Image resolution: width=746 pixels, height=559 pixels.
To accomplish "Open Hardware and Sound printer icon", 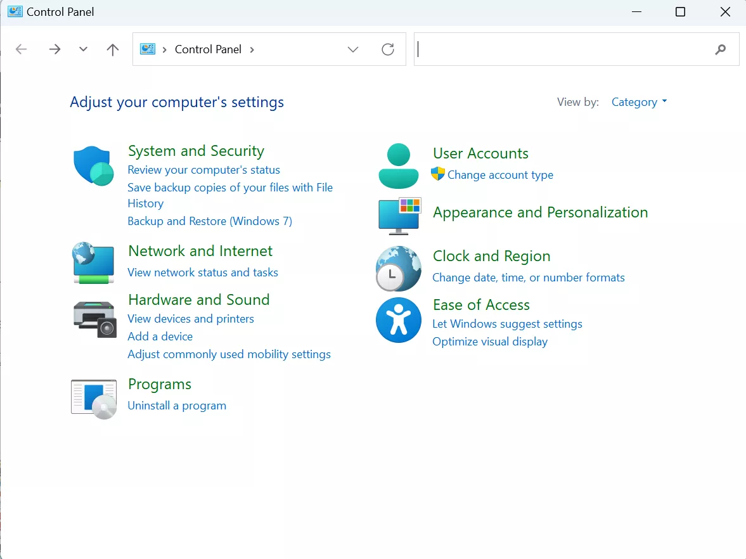I will pos(93,319).
